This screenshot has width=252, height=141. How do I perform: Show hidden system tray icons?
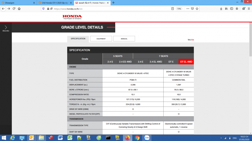[221, 138]
